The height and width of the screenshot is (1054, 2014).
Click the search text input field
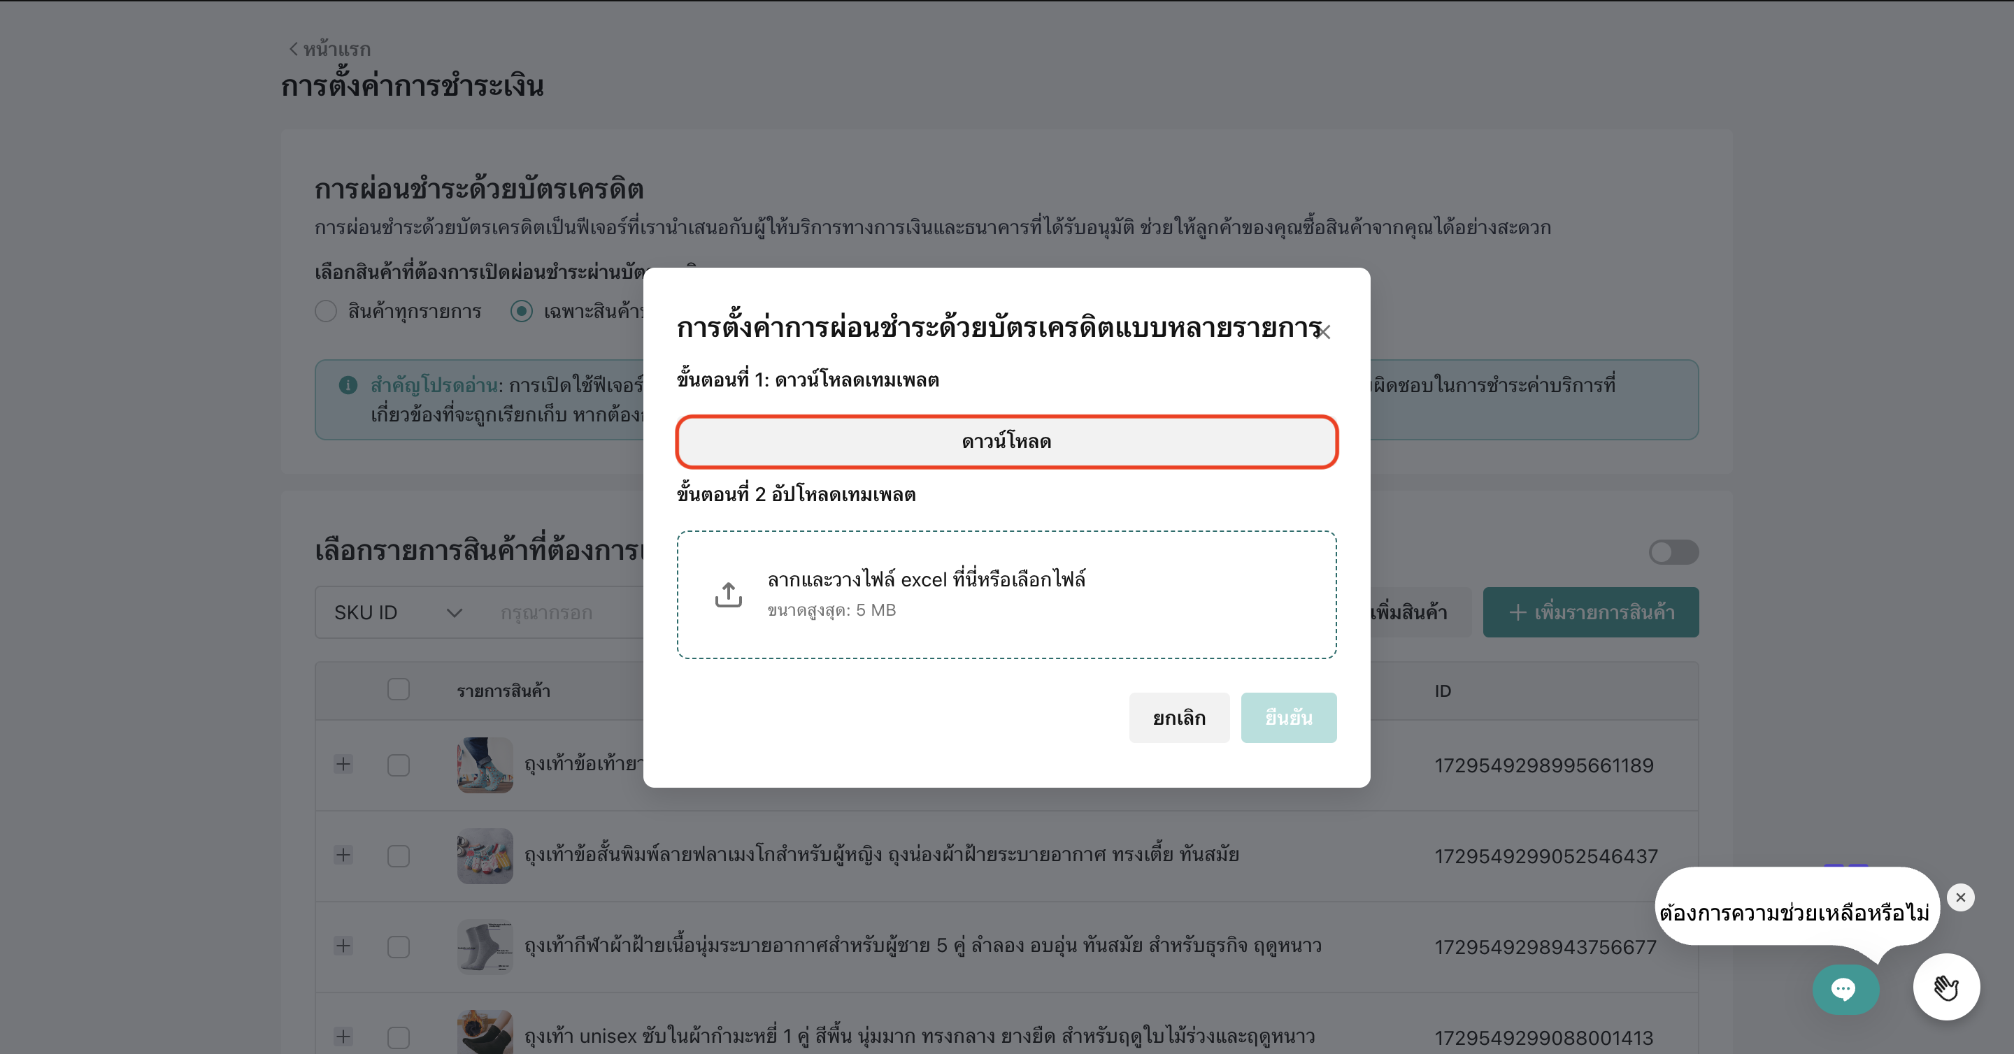click(567, 612)
